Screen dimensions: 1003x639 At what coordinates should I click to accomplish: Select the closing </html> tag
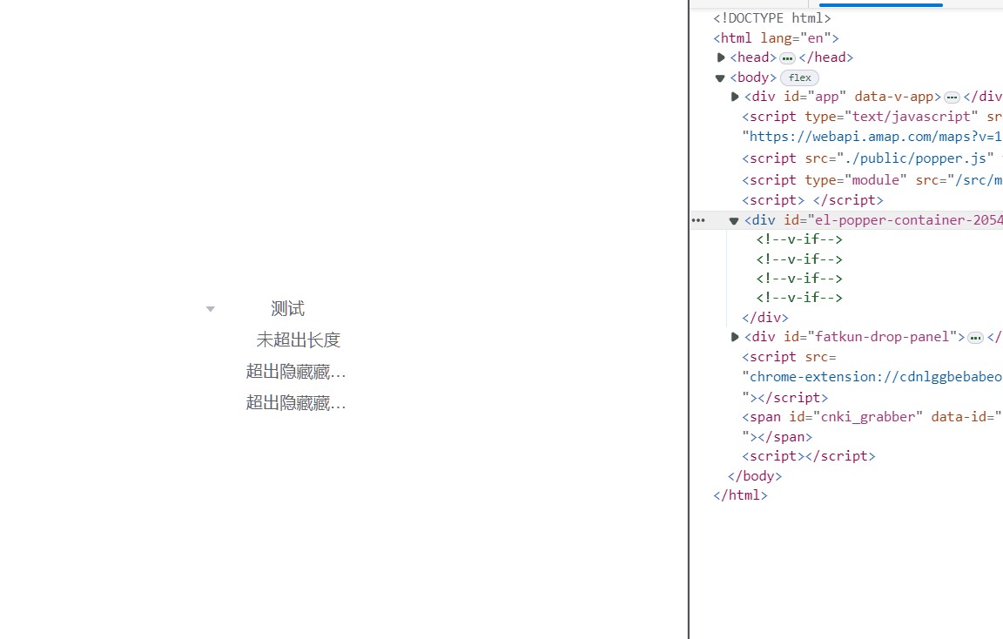[x=740, y=495]
